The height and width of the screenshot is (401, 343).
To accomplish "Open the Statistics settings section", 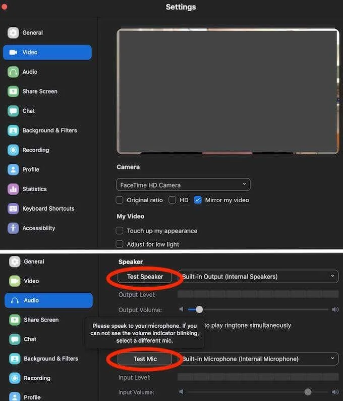I will (x=27, y=189).
